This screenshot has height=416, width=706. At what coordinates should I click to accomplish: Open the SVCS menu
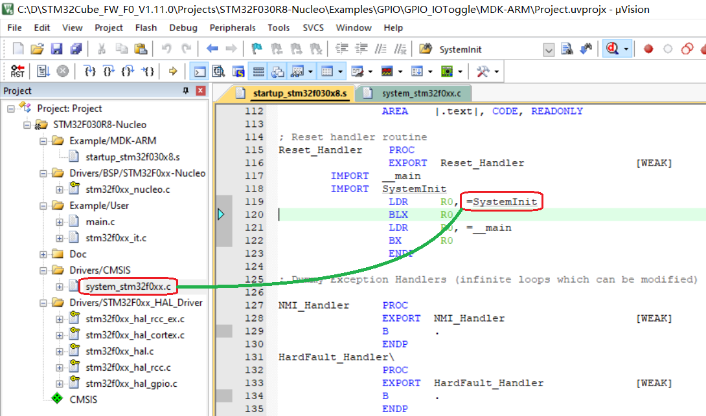coord(313,27)
